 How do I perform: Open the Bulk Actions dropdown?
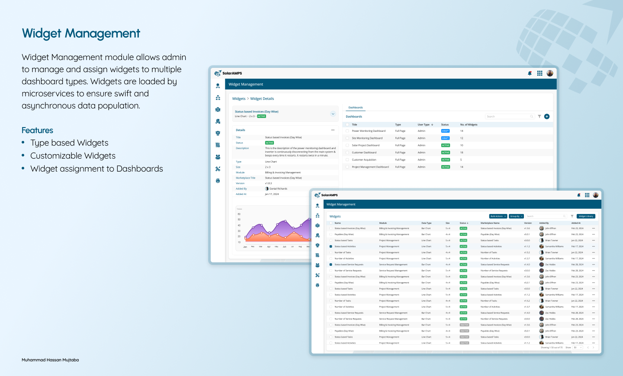(497, 216)
